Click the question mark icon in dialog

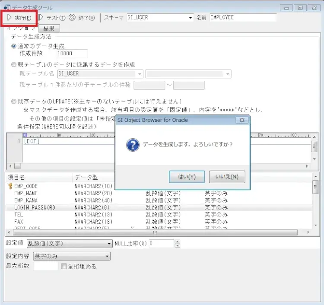tap(133, 145)
